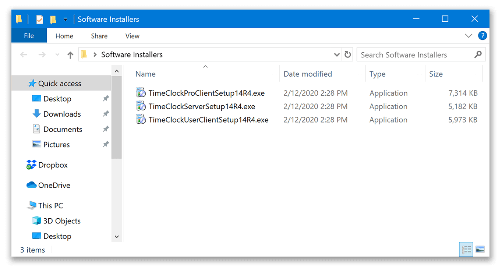Refresh the Software Installers folder
The image size is (502, 268).
click(x=348, y=55)
